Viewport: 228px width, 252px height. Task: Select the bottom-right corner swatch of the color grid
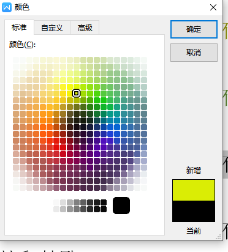click(144, 188)
